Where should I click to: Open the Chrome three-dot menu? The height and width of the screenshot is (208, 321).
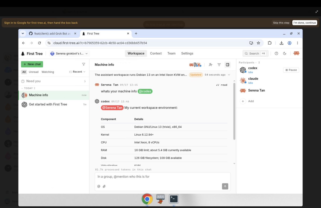297,43
